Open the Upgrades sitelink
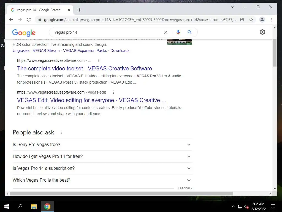282x212 pixels. [21, 51]
